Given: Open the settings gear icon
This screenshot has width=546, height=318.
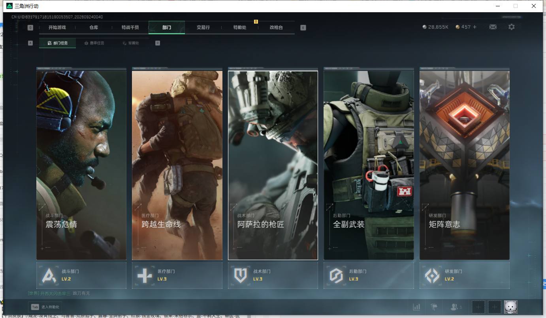Looking at the screenshot, I should pyautogui.click(x=512, y=27).
